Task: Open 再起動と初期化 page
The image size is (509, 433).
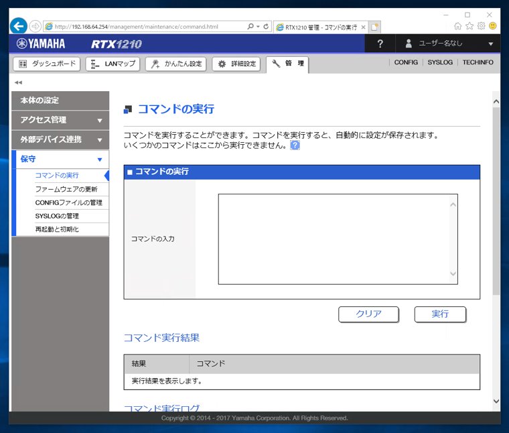Action: [x=57, y=229]
